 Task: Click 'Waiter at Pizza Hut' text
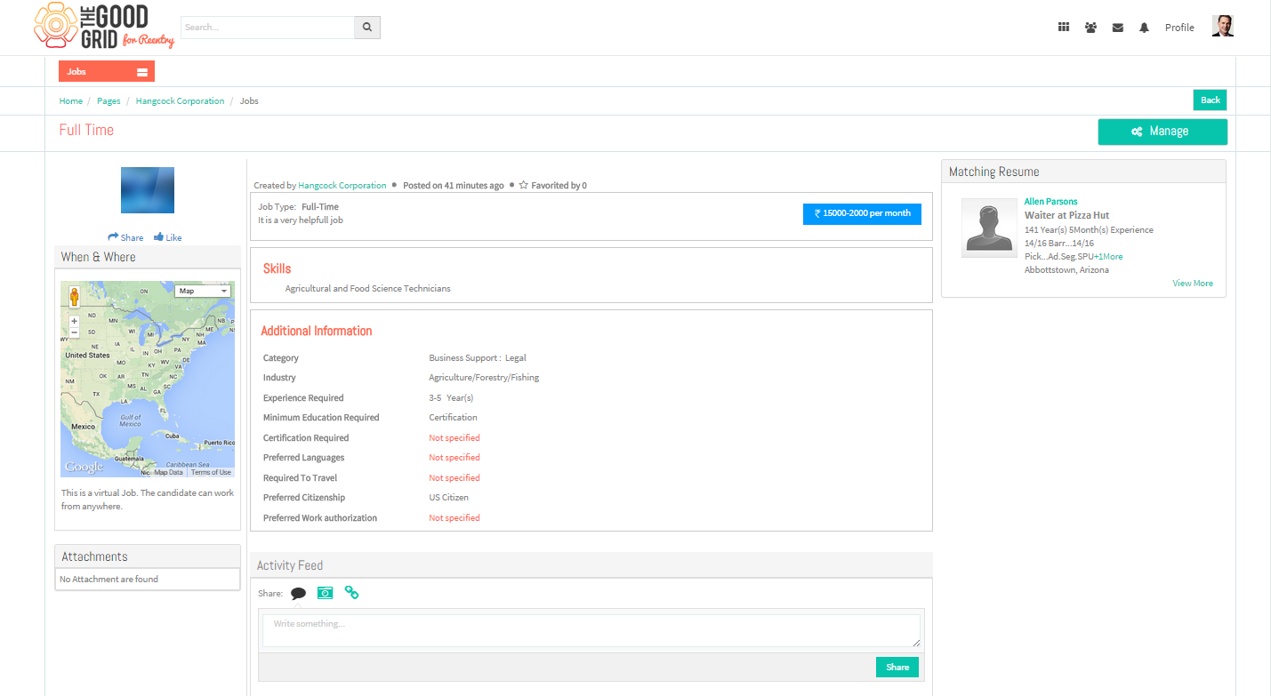tap(1066, 215)
